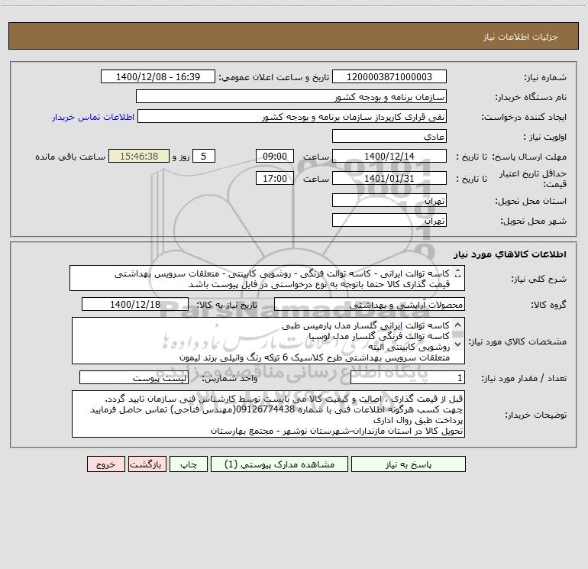Click price validity date 1401/01/31
The height and width of the screenshot is (569, 588).
click(x=389, y=178)
